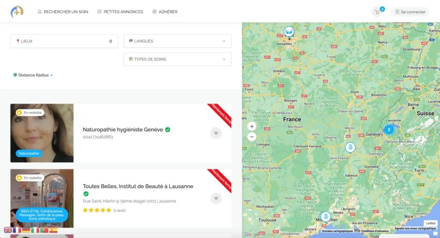Select the map marker near Montpellier
The width and height of the screenshot is (440, 238).
click(326, 217)
